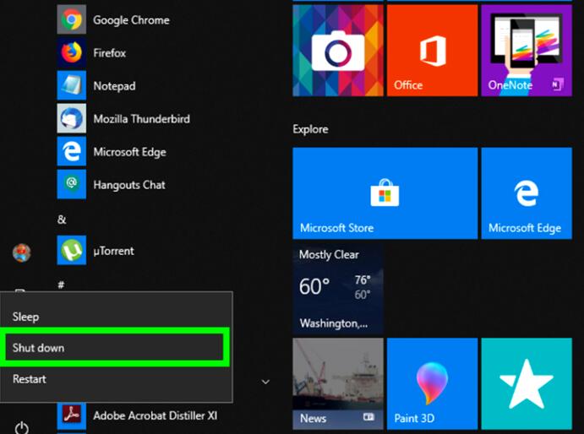Open the News tile
The width and height of the screenshot is (584, 434).
338,383
